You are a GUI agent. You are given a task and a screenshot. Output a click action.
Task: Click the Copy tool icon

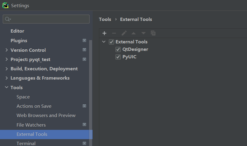click(153, 33)
